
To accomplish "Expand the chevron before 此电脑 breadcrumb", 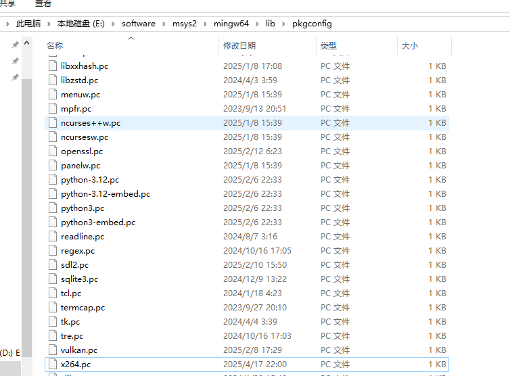I will [7, 24].
